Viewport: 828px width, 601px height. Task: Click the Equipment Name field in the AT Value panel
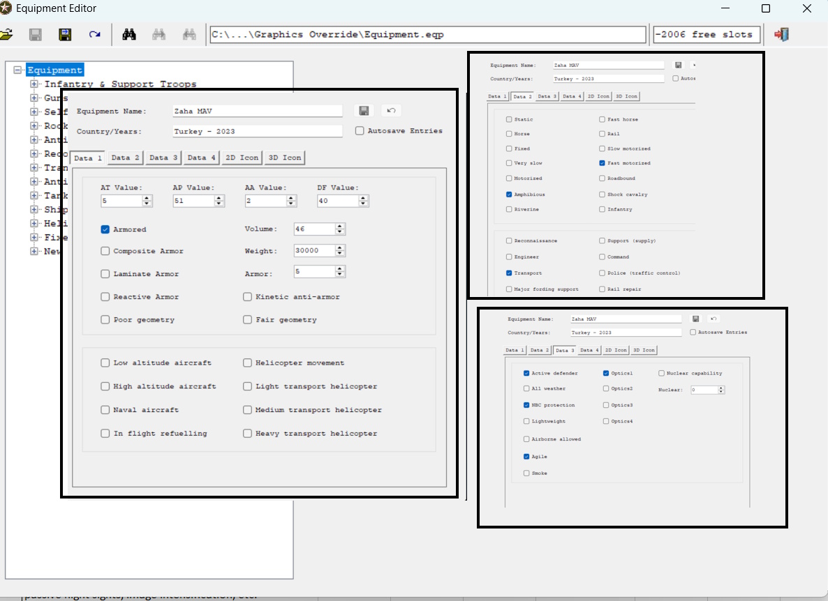pyautogui.click(x=258, y=111)
